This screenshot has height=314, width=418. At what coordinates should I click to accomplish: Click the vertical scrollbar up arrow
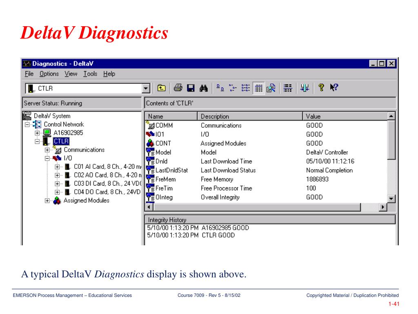pyautogui.click(x=391, y=116)
